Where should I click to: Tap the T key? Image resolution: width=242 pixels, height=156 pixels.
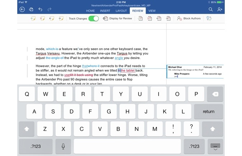click(x=102, y=94)
